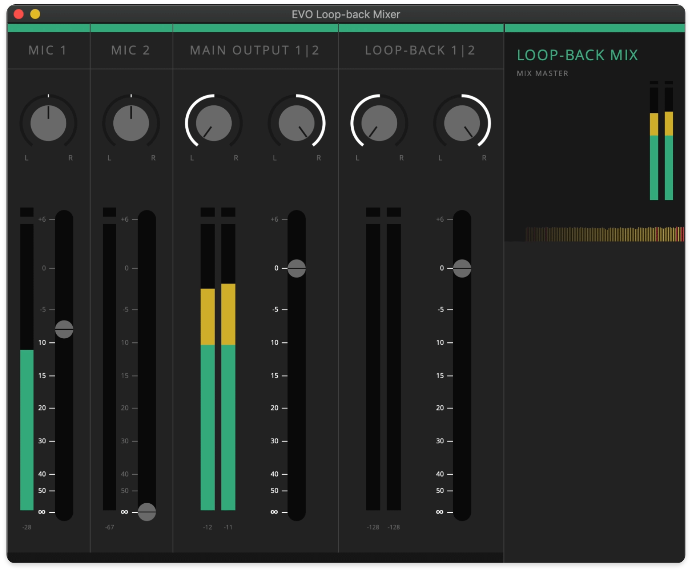
Task: Click the Main Output 1|2 fader handle
Action: coord(297,269)
